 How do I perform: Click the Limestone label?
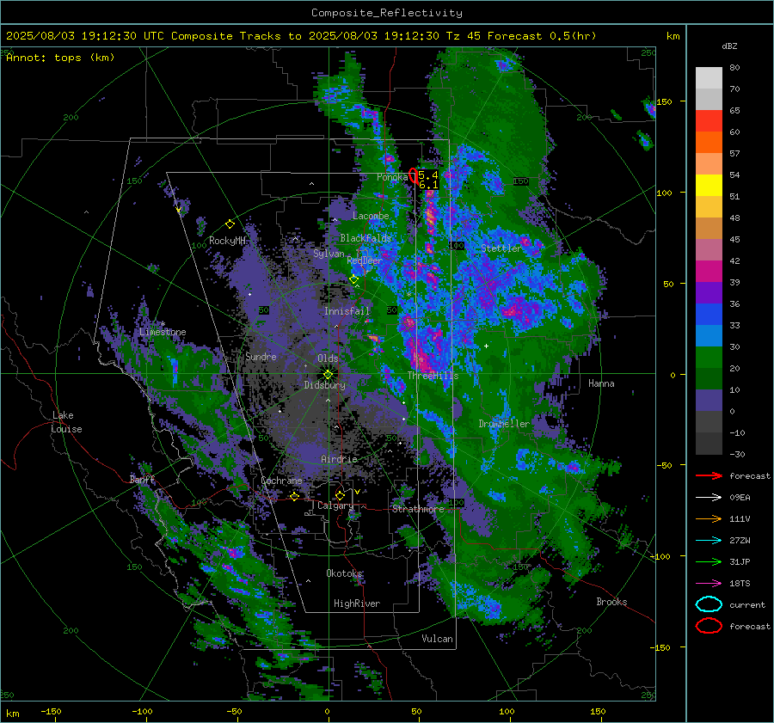click(x=163, y=332)
